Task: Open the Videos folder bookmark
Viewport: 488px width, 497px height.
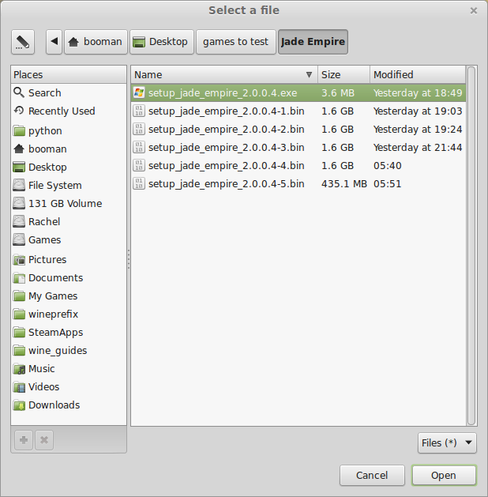Action: tap(69, 386)
